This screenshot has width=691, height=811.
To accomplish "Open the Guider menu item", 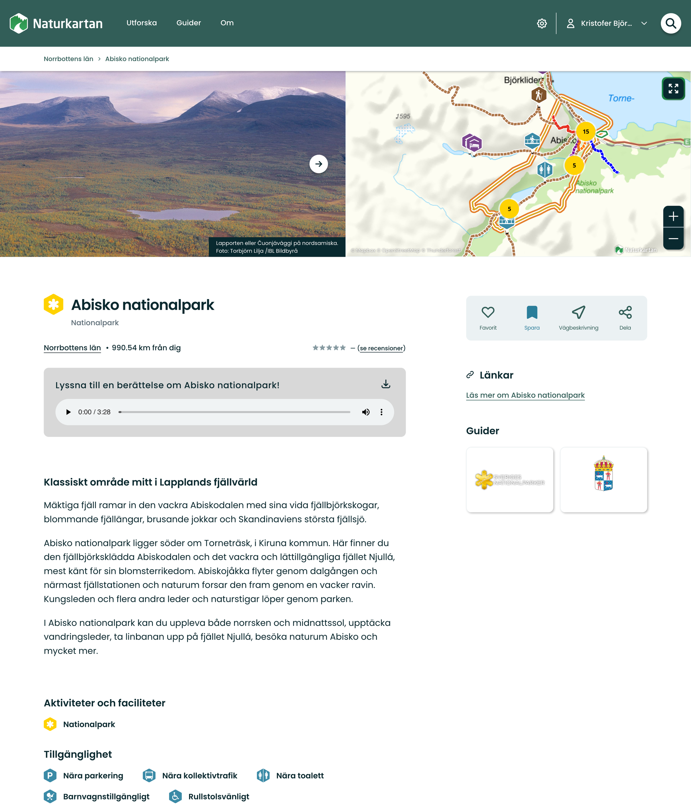I will (x=188, y=23).
